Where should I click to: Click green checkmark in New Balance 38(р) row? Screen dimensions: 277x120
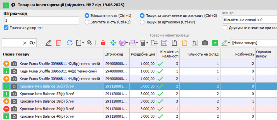[x=161, y=101]
